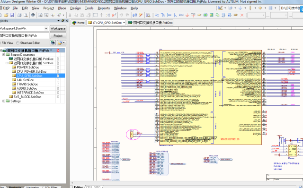This screenshot has height=188, width=303.
Task: Click the project name input field
Action: tap(24, 36)
